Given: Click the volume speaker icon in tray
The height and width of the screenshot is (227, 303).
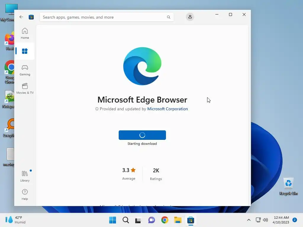Looking at the screenshot, I should [265, 220].
